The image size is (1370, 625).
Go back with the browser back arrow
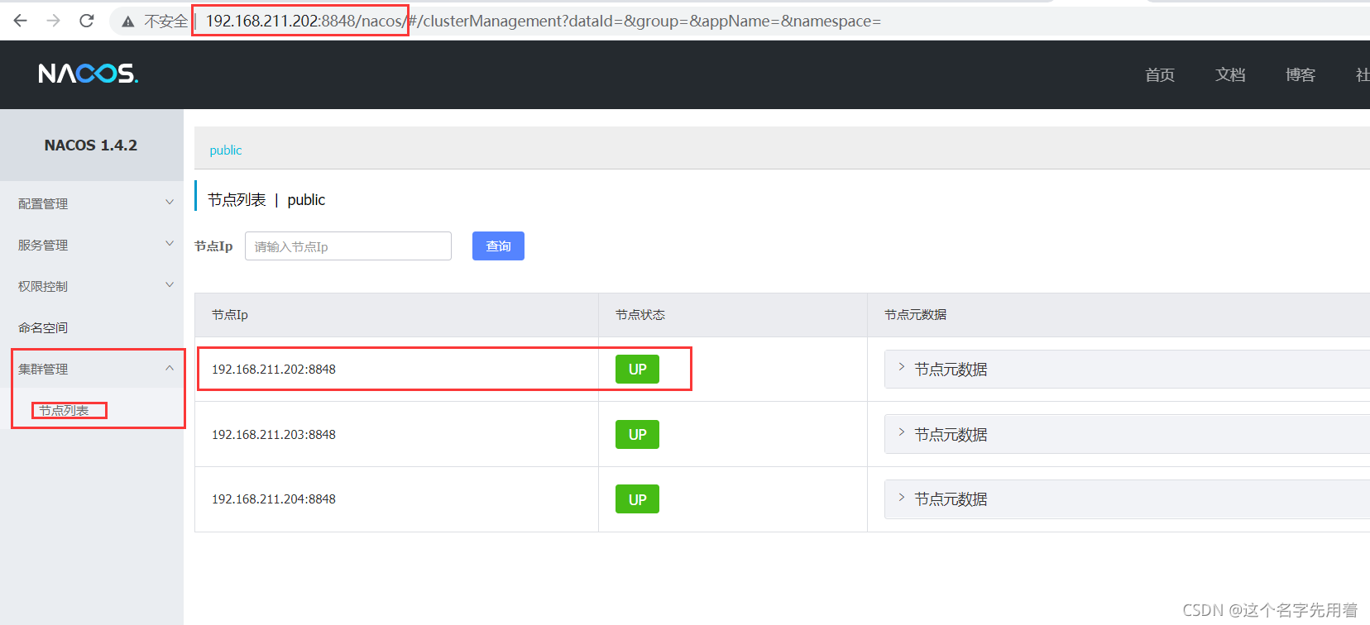click(21, 21)
